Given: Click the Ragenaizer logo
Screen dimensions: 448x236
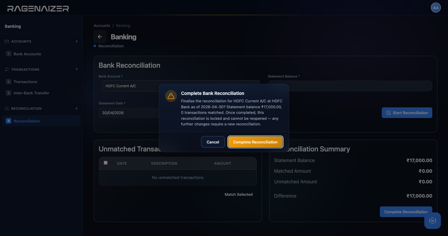Looking at the screenshot, I should (x=38, y=9).
